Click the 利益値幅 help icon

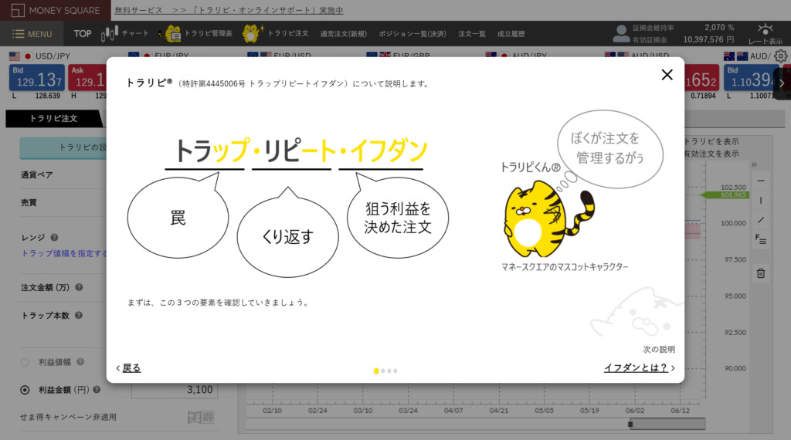point(80,362)
